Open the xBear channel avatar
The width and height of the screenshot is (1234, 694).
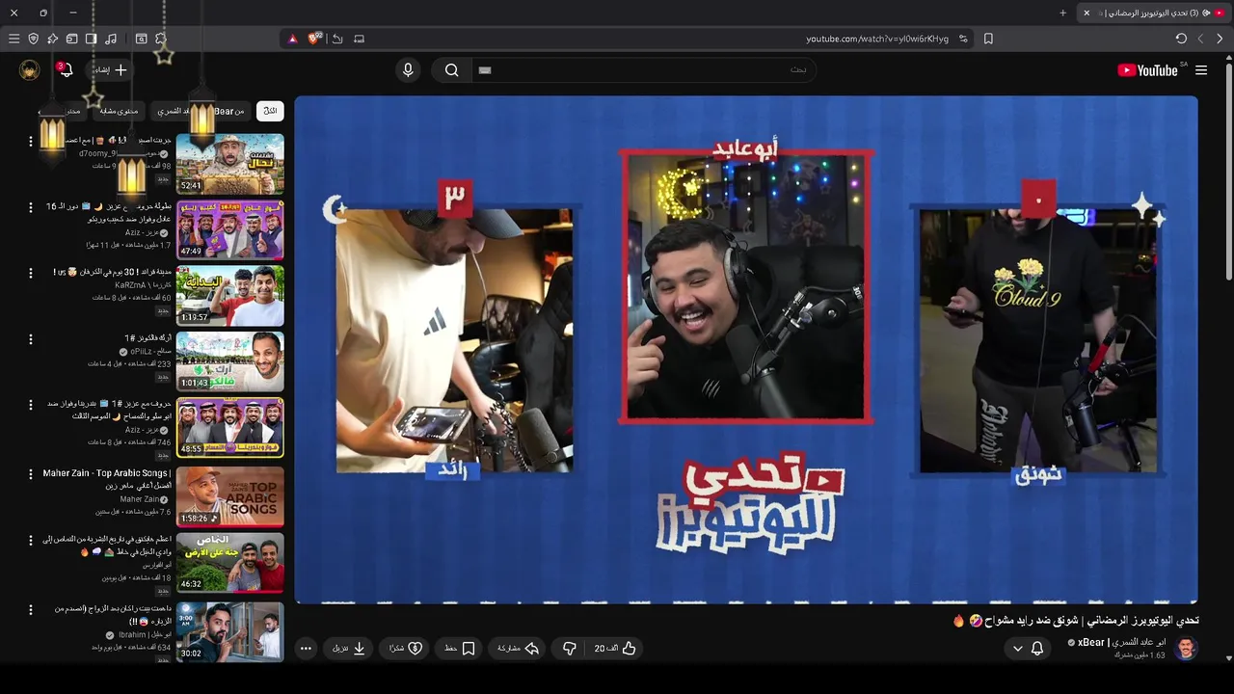1187,649
